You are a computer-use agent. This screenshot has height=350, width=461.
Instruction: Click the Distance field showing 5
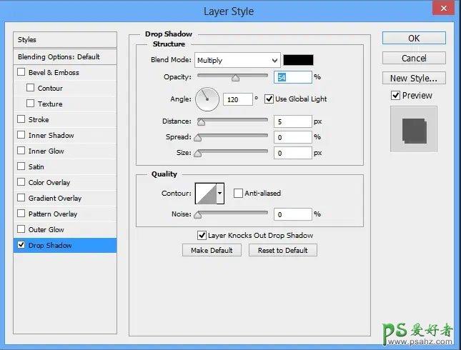tap(292, 121)
